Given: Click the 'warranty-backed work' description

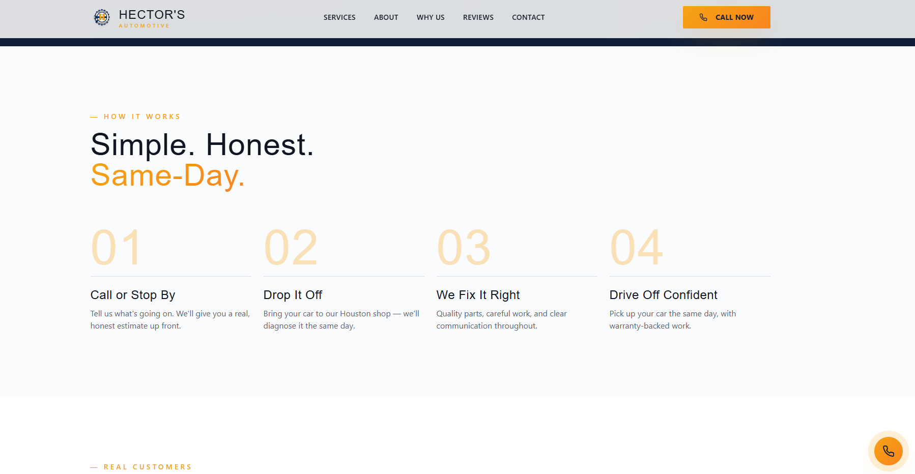Looking at the screenshot, I should (673, 320).
